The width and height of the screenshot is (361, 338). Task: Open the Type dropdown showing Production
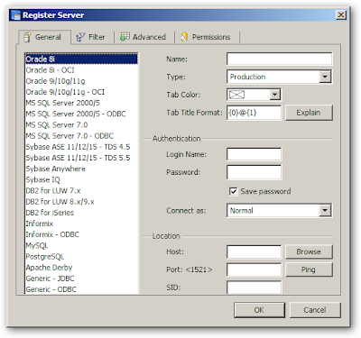coord(279,77)
